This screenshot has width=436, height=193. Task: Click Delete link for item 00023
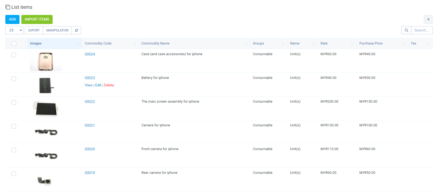point(109,85)
